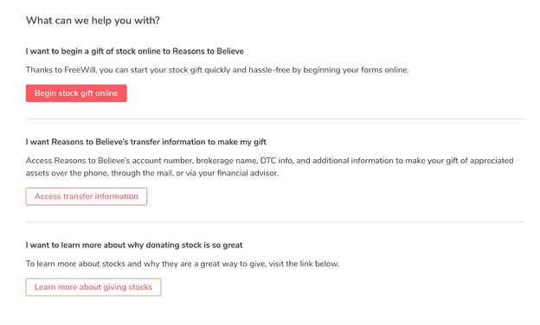540x325 pixels.
Task: Select Learn more about giving stocks
Action: (93, 287)
